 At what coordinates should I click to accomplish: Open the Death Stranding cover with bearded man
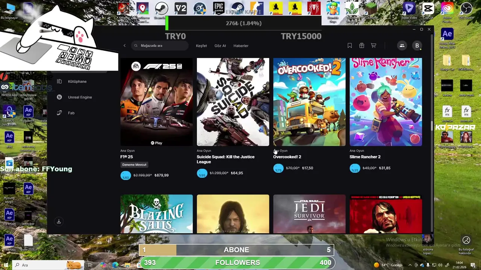(x=233, y=214)
